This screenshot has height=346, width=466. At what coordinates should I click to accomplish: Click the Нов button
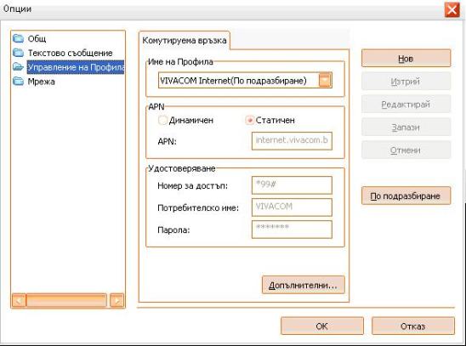click(406, 59)
